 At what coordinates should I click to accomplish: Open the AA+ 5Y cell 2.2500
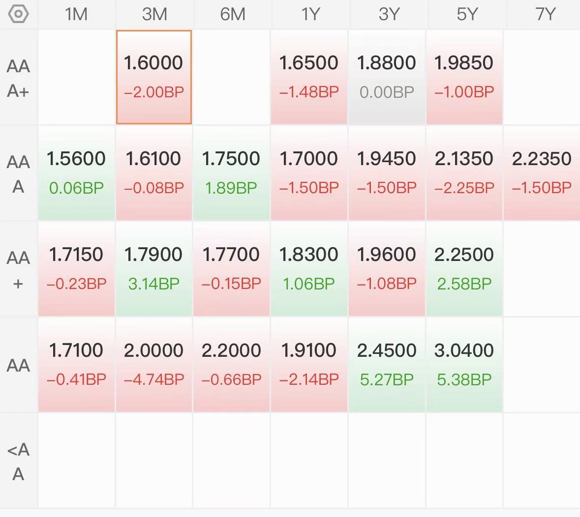464,269
